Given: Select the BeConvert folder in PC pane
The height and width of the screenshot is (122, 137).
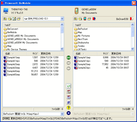Looking at the screenshot, I should pos(11,29).
